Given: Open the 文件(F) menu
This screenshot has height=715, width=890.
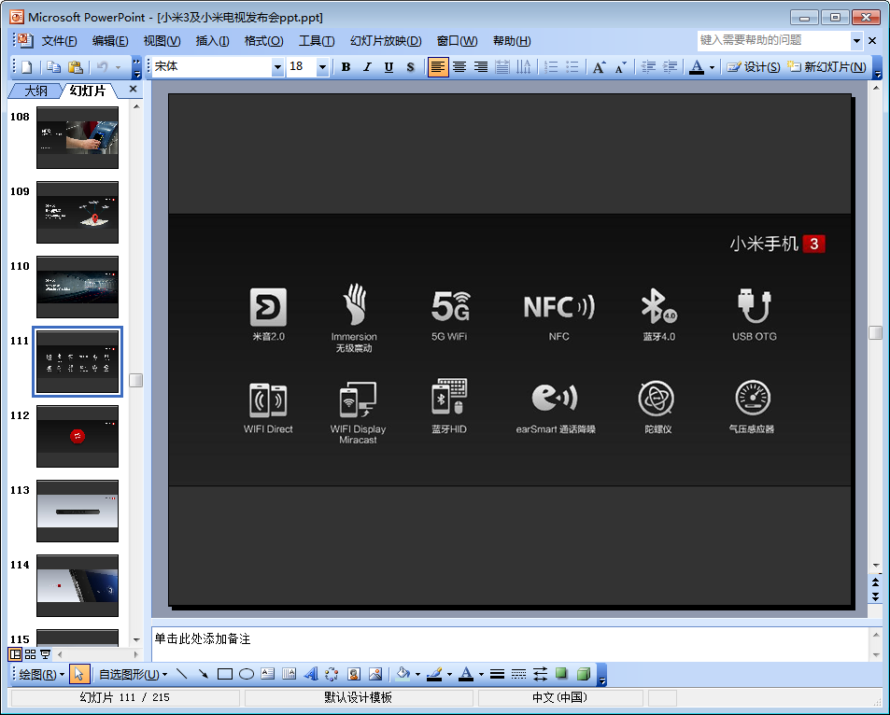Looking at the screenshot, I should (59, 41).
